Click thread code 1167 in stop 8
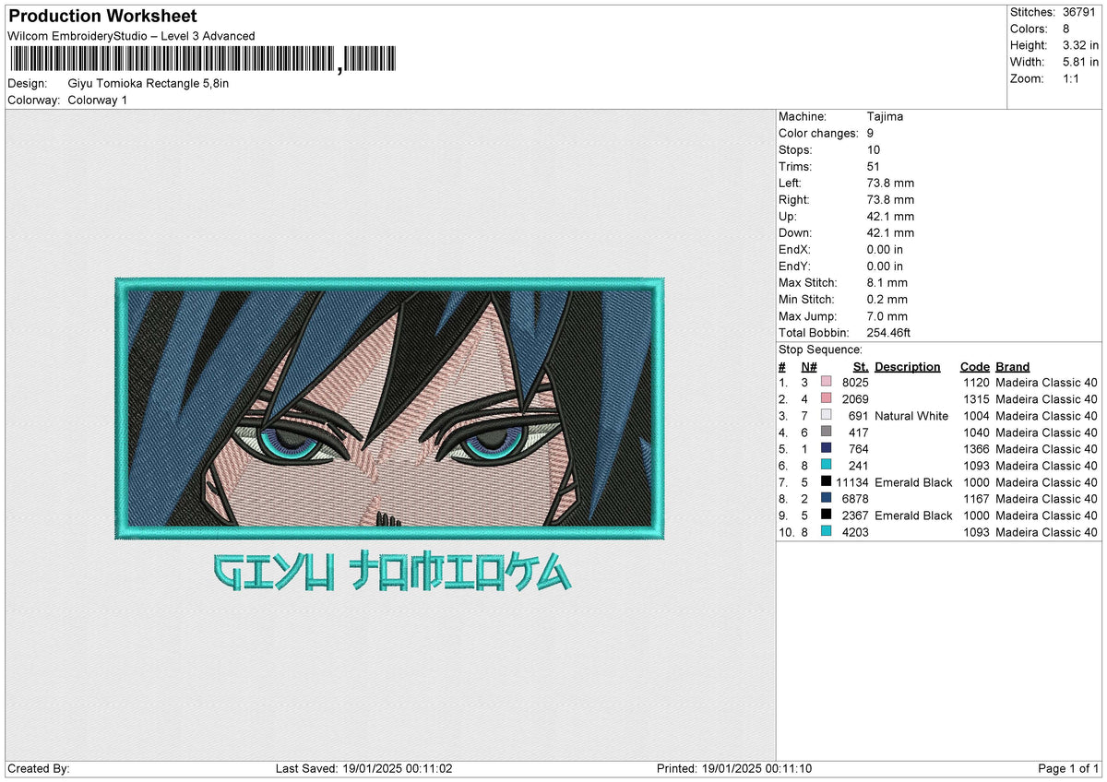Image resolution: width=1107 pixels, height=782 pixels. 975,498
